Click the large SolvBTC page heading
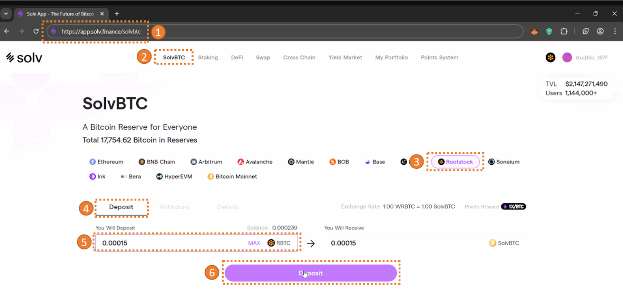 tap(115, 104)
